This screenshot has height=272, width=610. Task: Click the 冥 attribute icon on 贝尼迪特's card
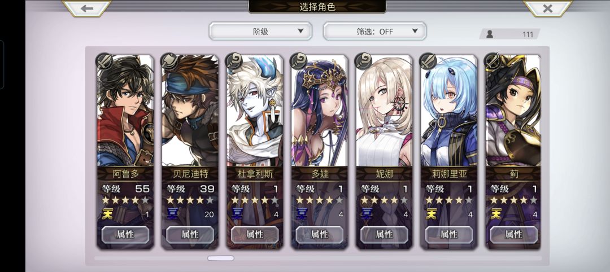coord(172,214)
